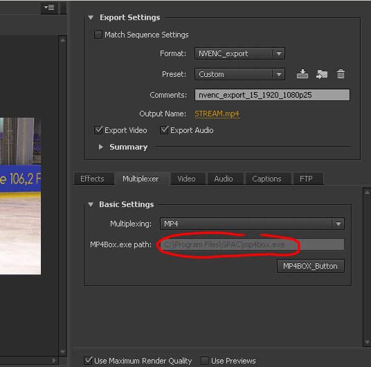Toggle the Export Audio checkbox
The width and height of the screenshot is (371, 367).
[164, 130]
